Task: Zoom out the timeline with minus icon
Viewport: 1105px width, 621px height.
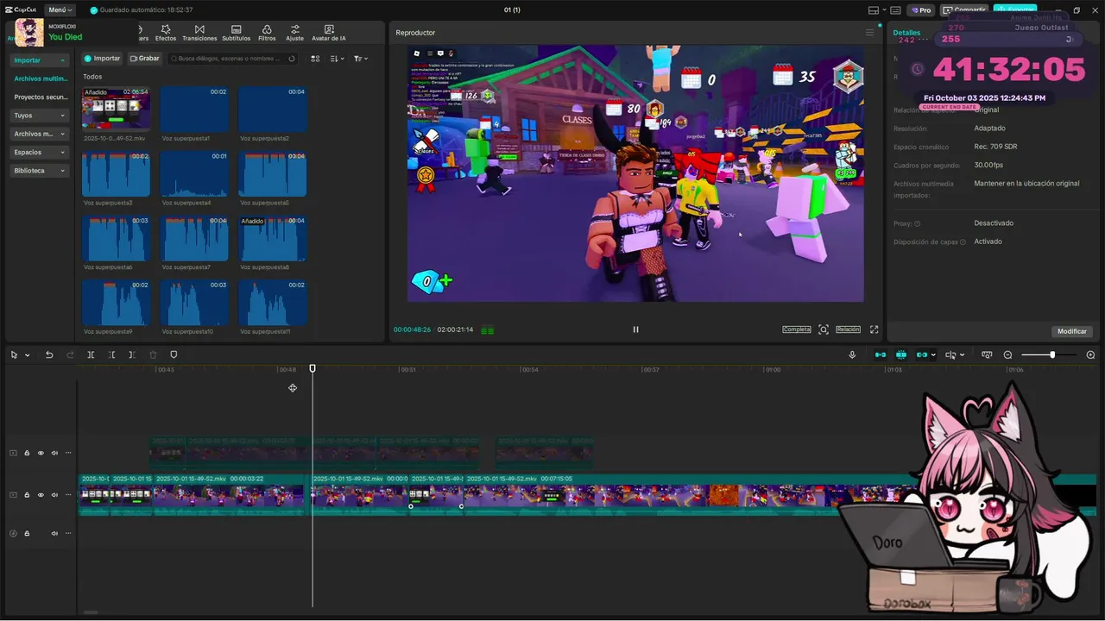Action: point(1007,354)
